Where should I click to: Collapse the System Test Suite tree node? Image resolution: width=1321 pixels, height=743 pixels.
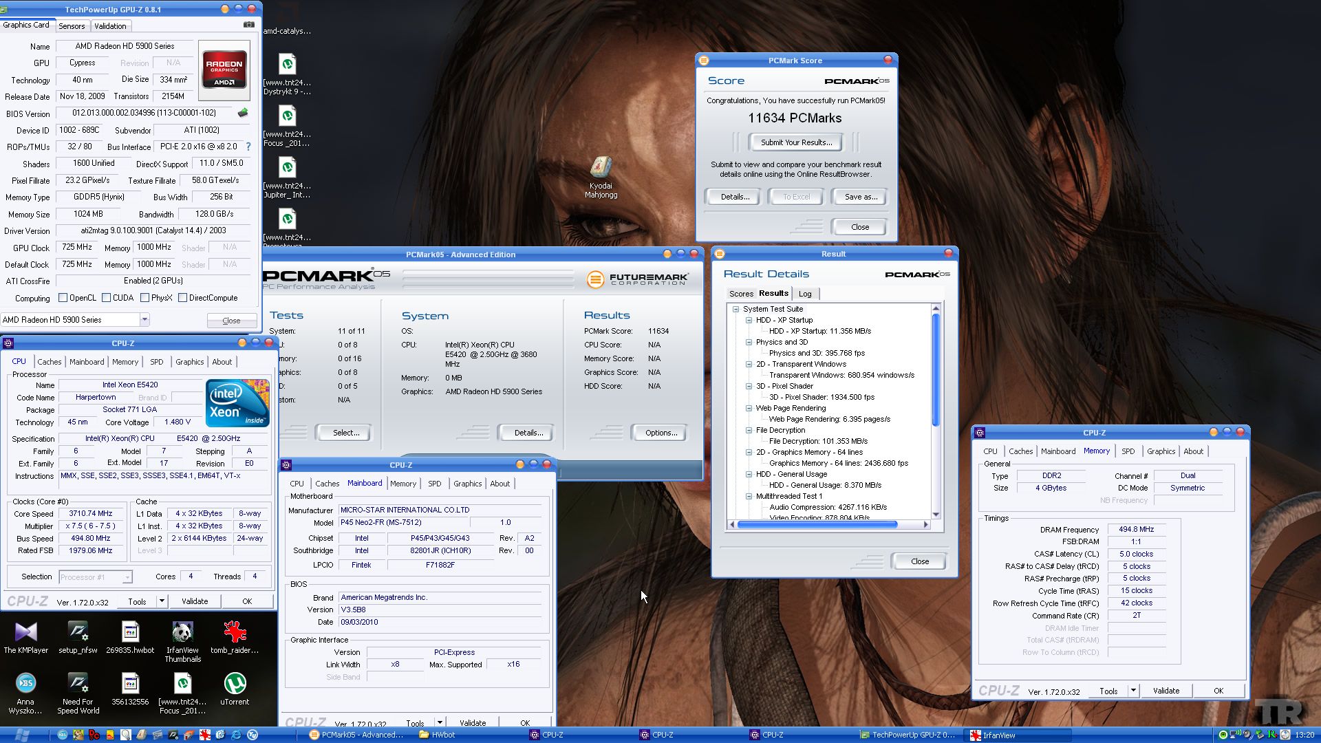[x=735, y=309]
